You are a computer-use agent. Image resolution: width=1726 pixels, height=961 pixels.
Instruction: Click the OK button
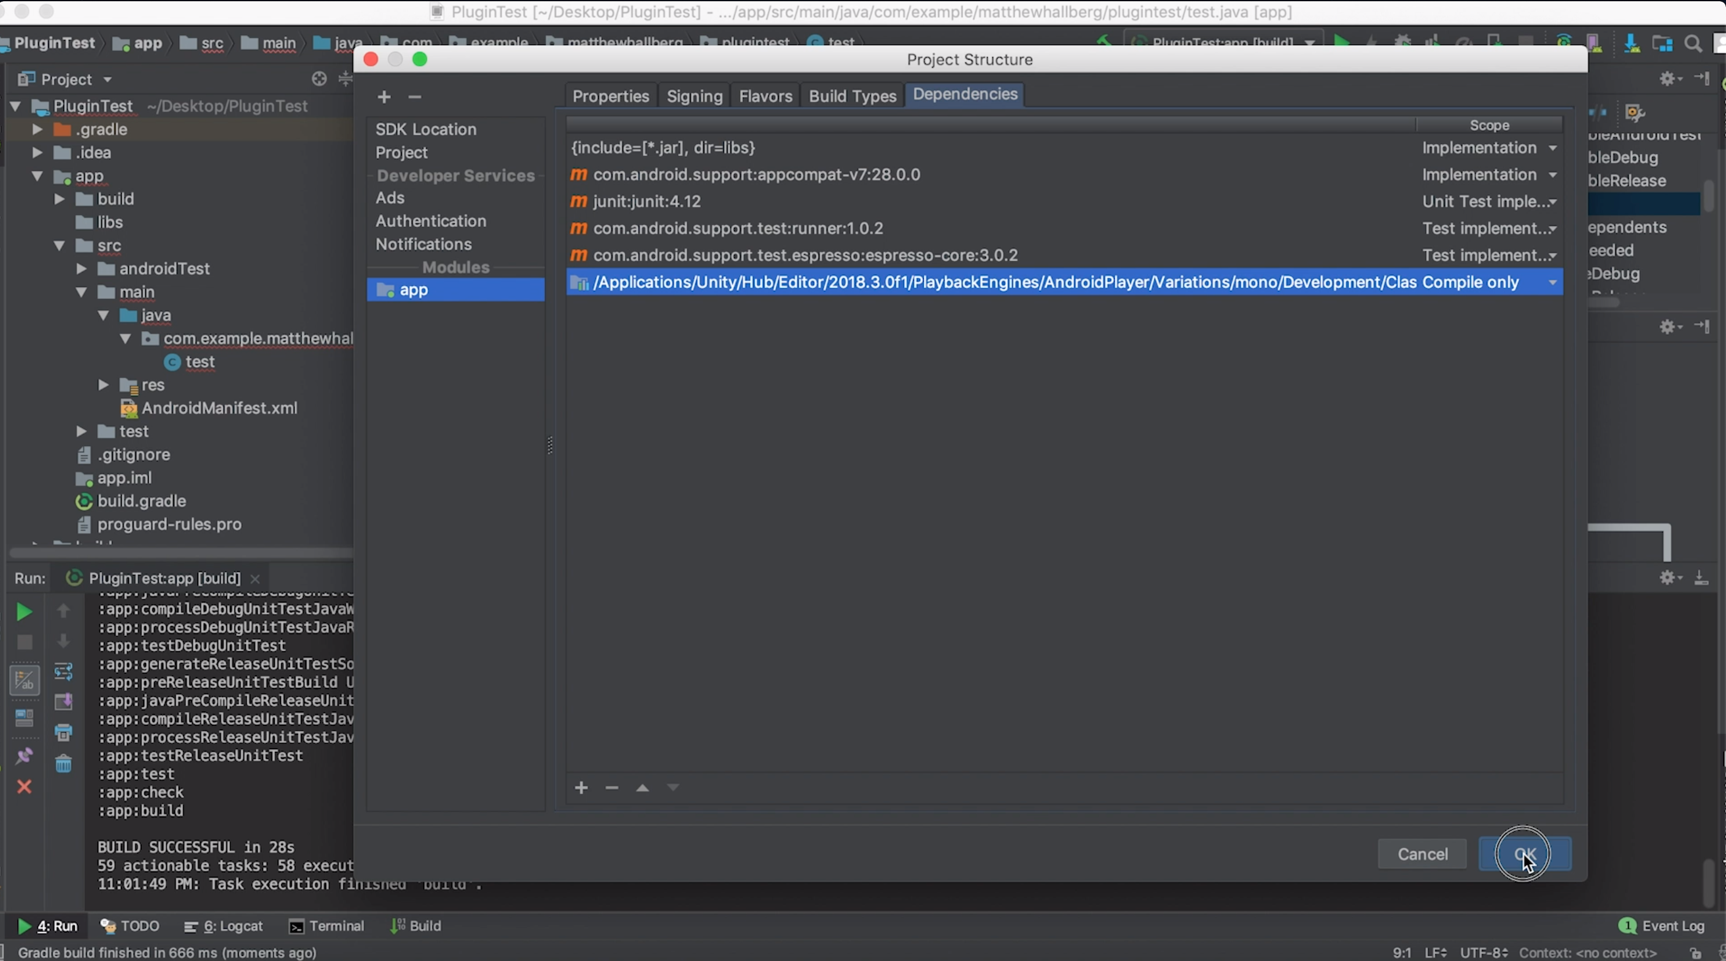1524,854
